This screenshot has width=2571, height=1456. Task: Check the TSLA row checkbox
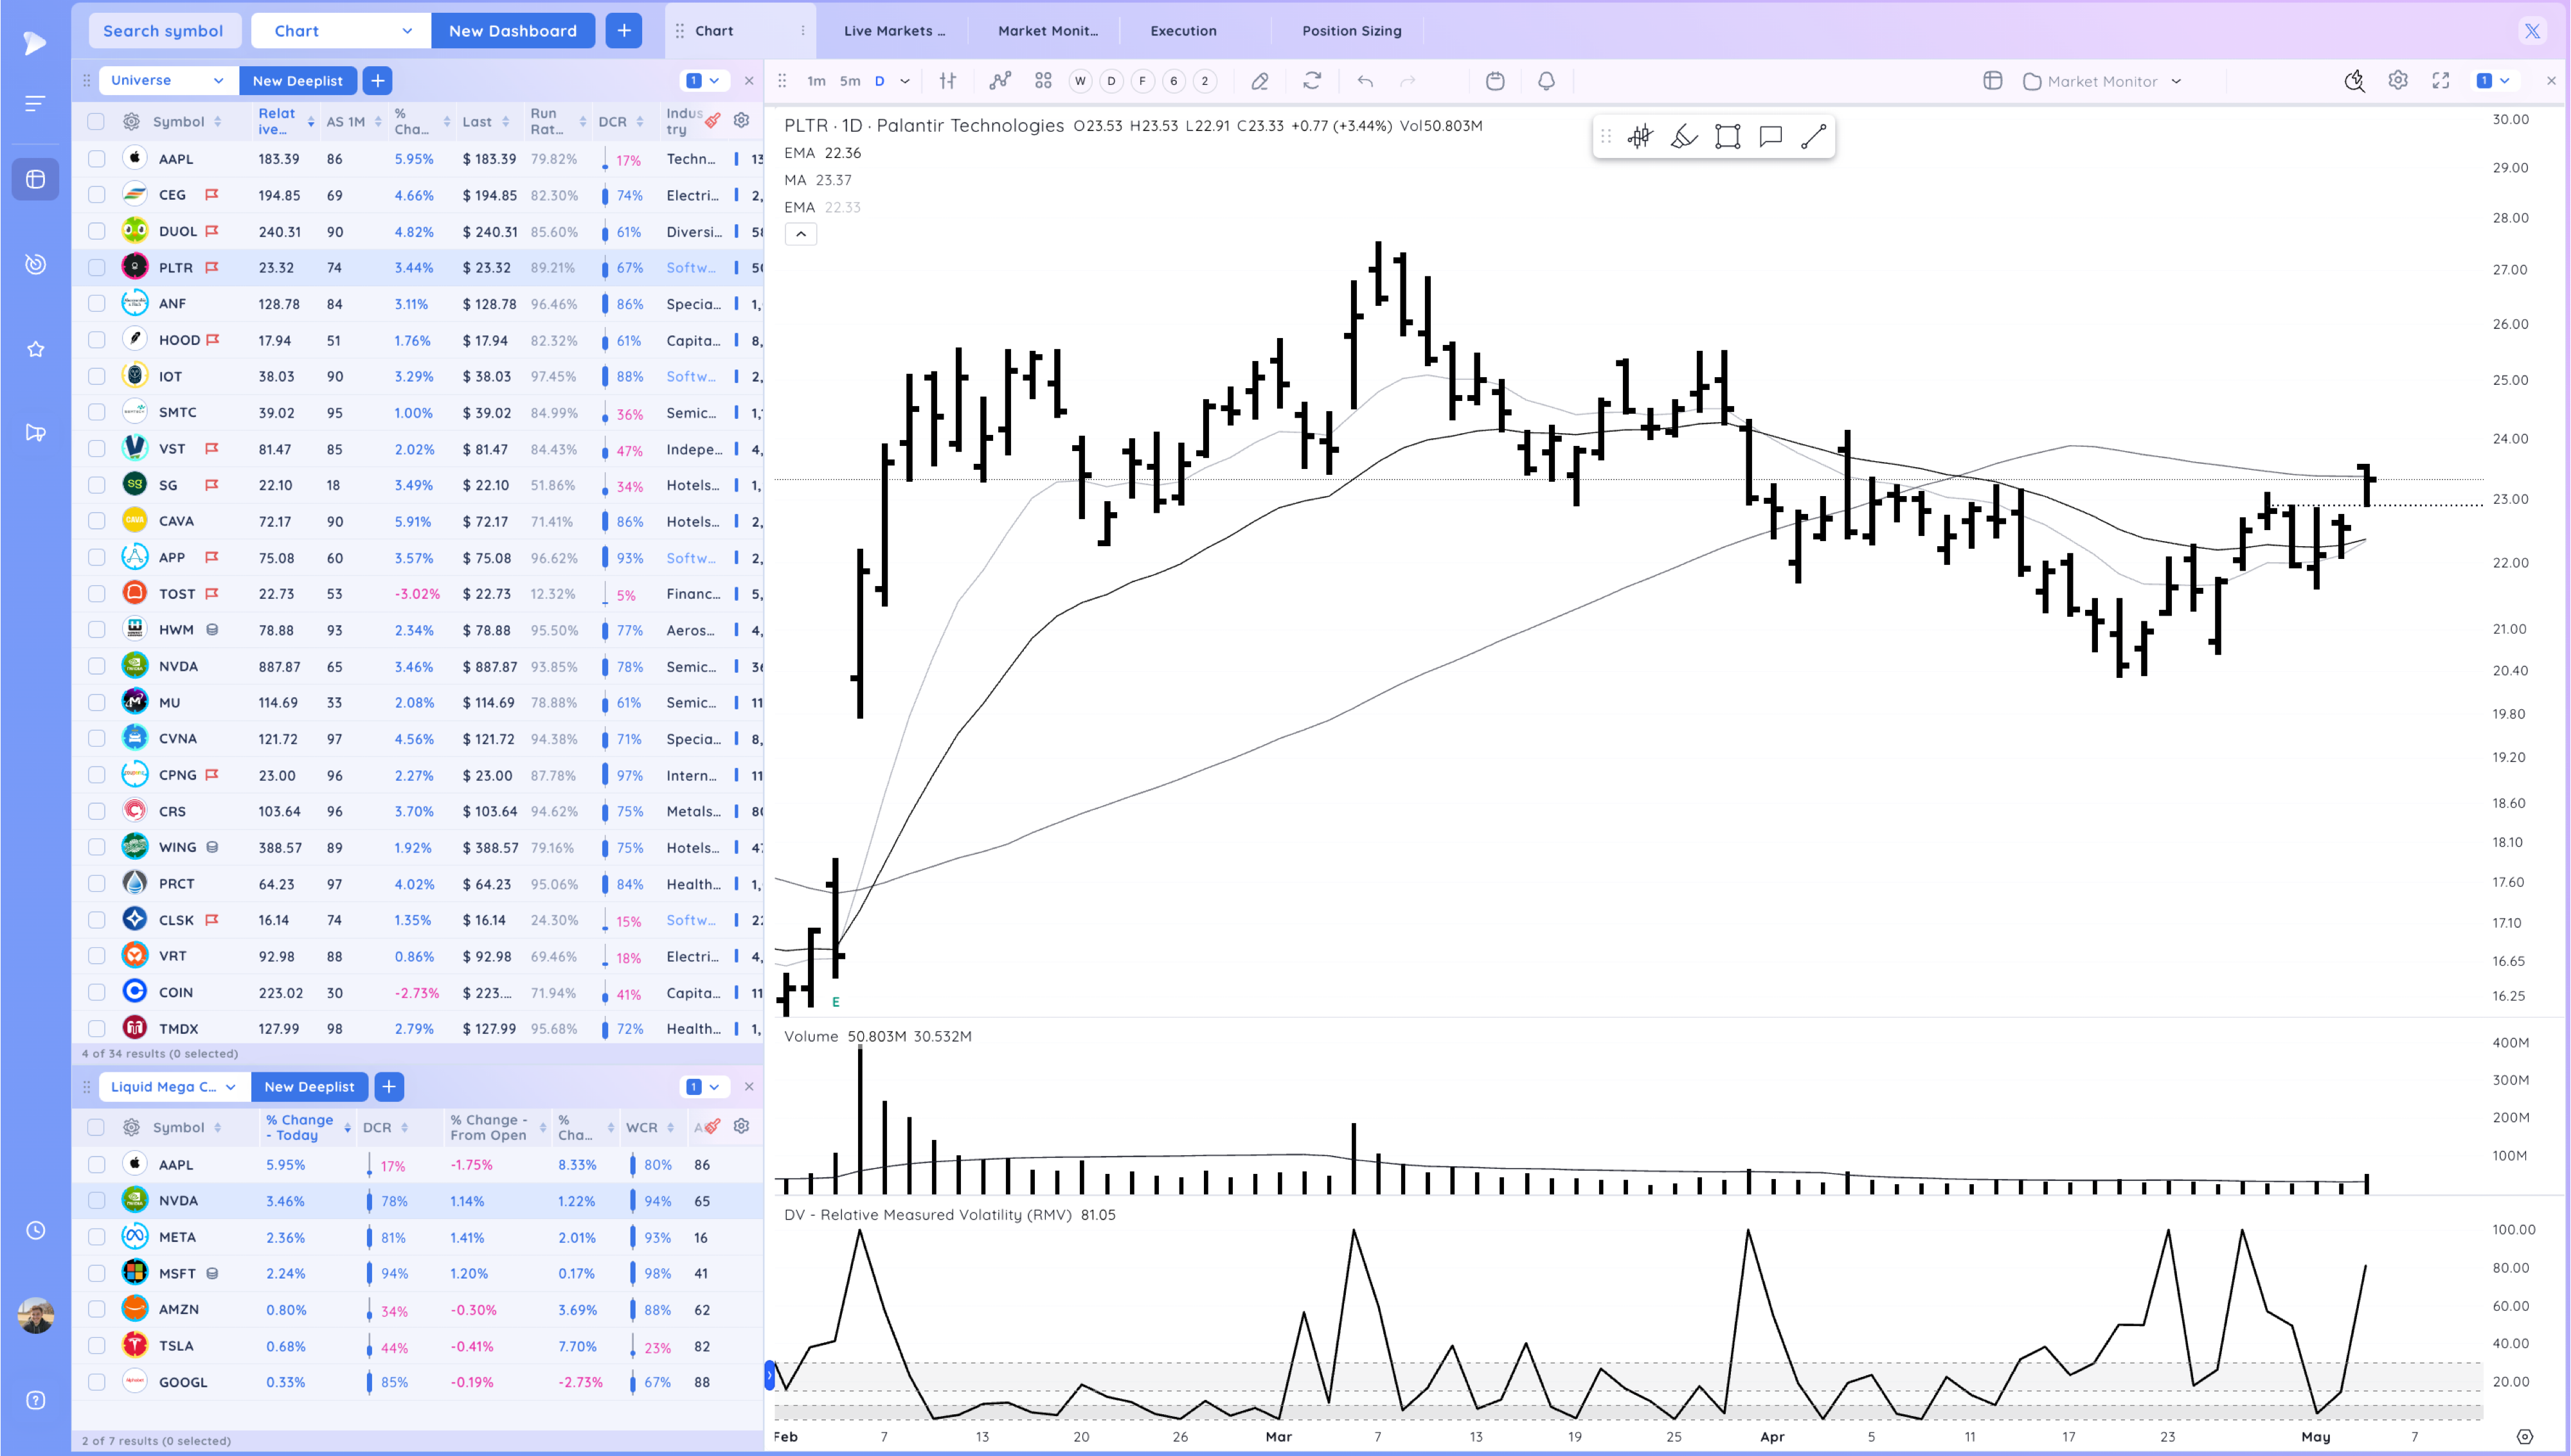click(x=96, y=1345)
